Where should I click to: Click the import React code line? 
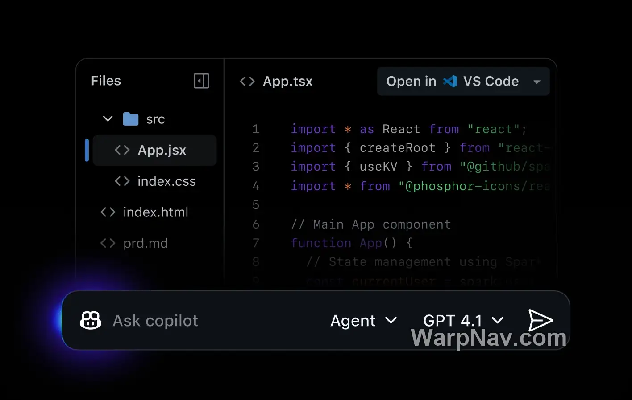tap(409, 129)
